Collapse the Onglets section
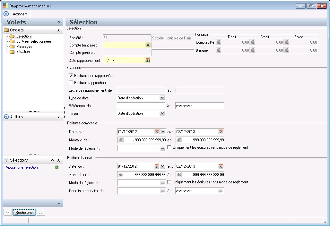 (58, 30)
